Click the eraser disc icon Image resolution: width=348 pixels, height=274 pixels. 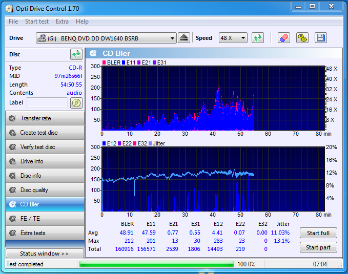(x=284, y=38)
